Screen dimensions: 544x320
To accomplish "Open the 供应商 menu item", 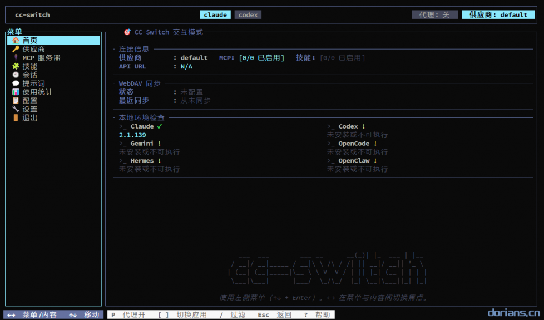I will pyautogui.click(x=53, y=49).
